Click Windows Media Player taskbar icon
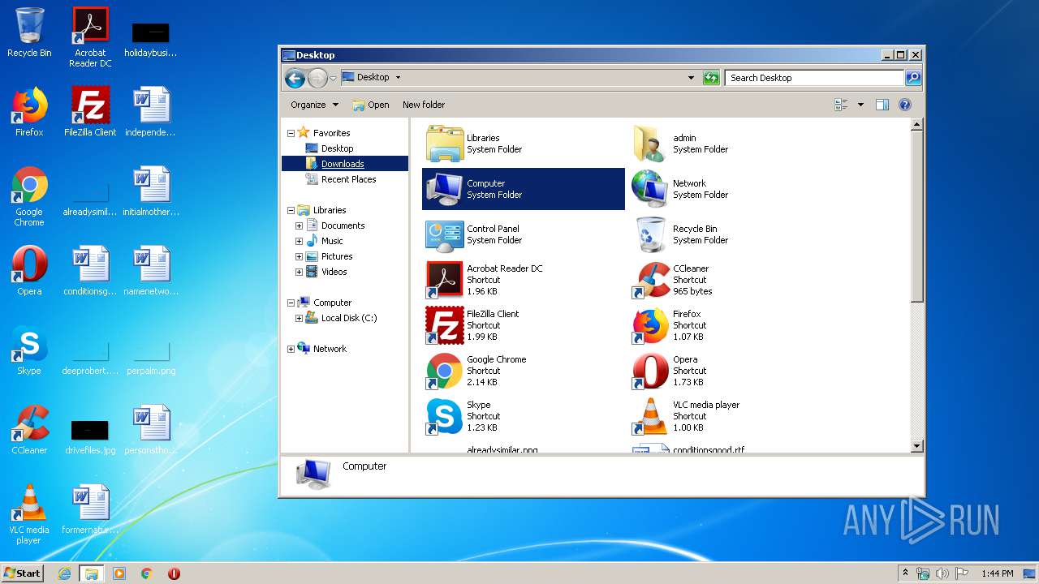Viewport: 1039px width, 584px height. pos(119,573)
